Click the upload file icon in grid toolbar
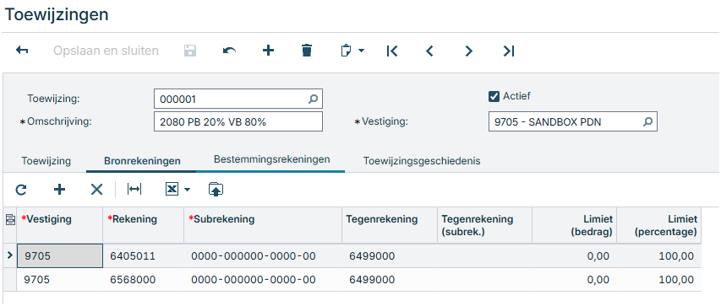 pos(216,190)
